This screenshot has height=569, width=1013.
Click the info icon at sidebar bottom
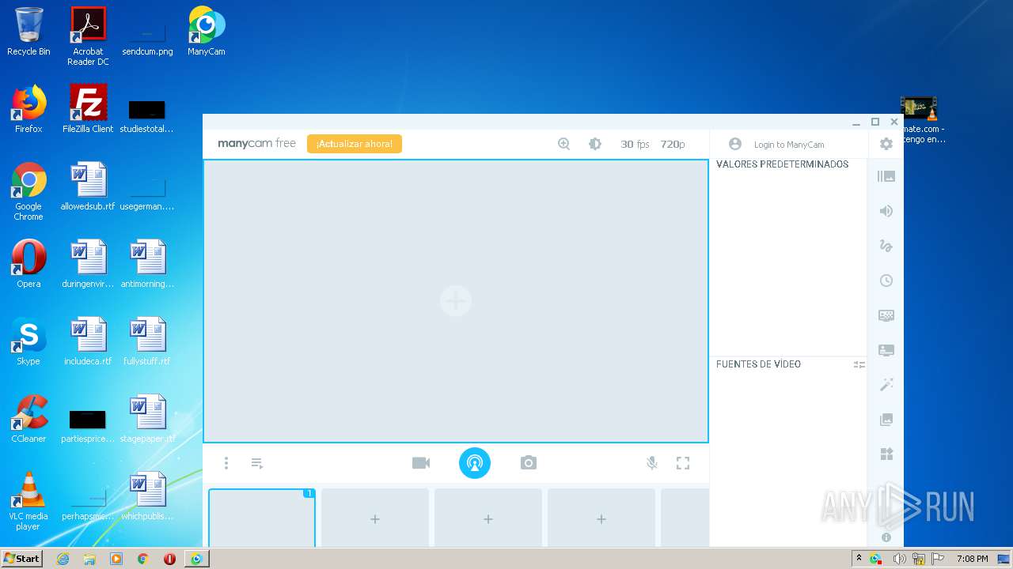(x=886, y=537)
